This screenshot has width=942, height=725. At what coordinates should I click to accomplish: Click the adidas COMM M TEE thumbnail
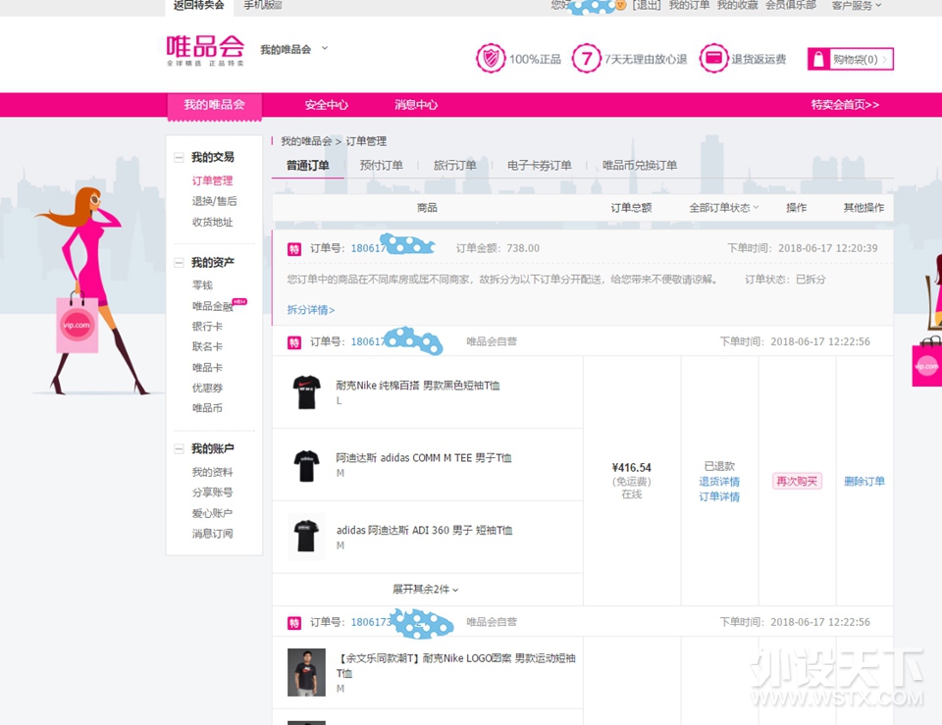coord(306,465)
